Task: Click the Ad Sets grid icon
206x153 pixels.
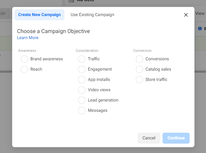Action: tap(71, 1)
